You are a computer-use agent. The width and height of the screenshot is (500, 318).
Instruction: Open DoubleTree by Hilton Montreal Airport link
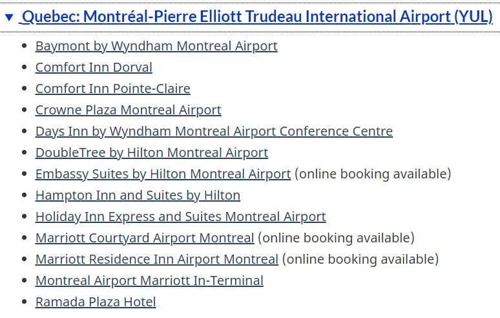(152, 153)
